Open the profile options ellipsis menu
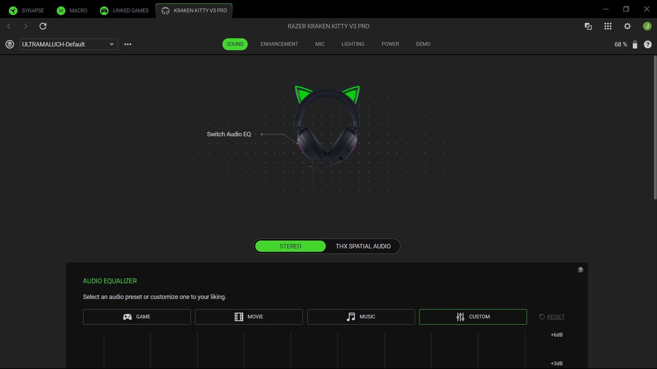The width and height of the screenshot is (657, 369). coord(128,44)
